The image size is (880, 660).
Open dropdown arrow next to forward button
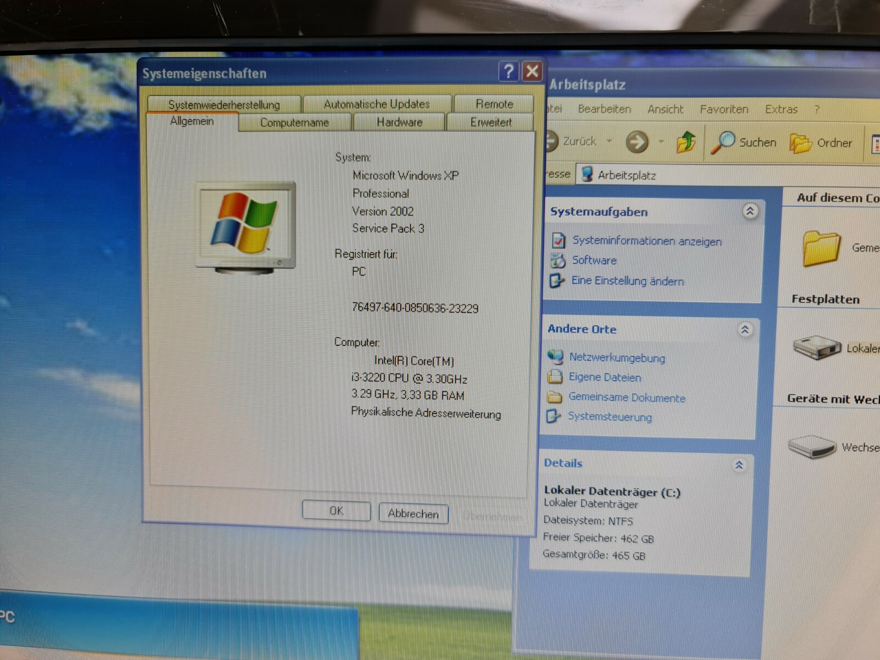[661, 142]
